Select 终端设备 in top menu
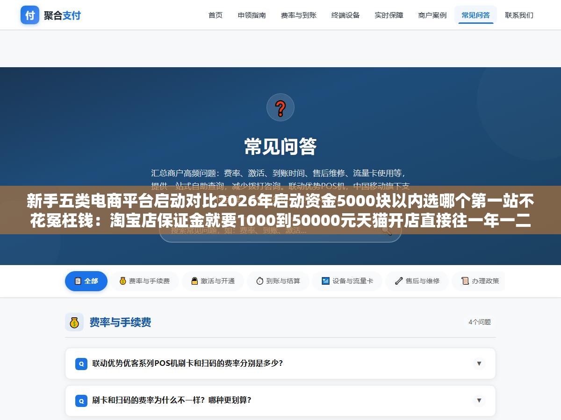 click(x=345, y=15)
